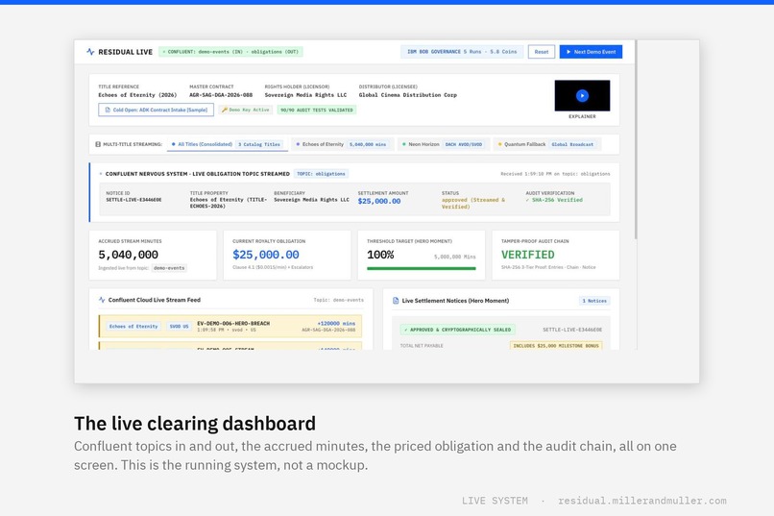The width and height of the screenshot is (774, 516).
Task: Click the VERIFIED audit chain status
Action: [x=527, y=255]
